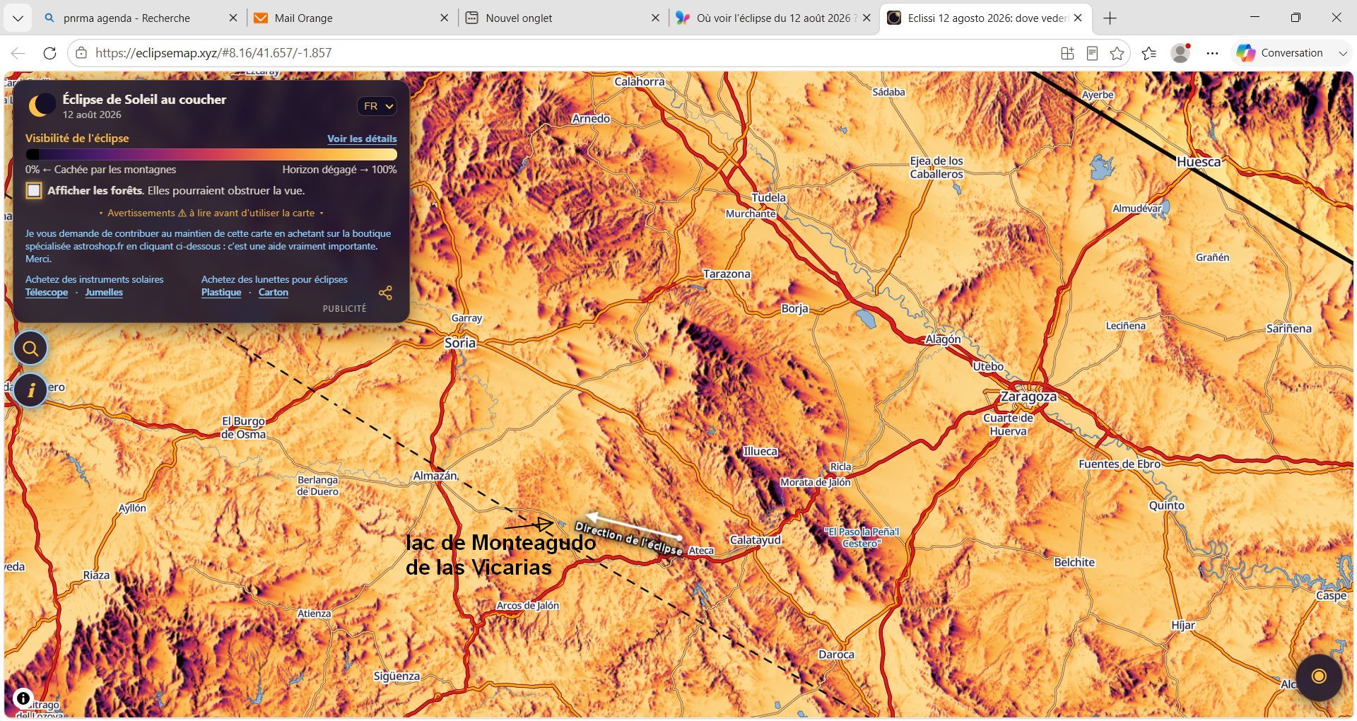The image size is (1357, 721).
Task: Close the Où voir l'éclipse tab
Action: coord(867,18)
